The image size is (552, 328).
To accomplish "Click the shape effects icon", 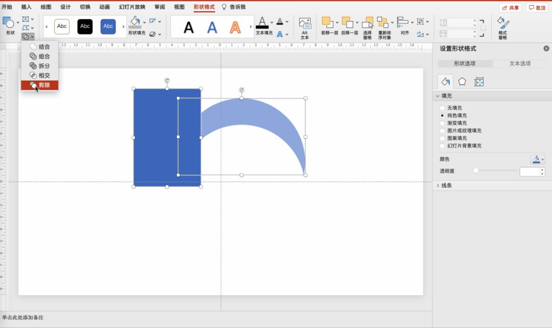I will pyautogui.click(x=152, y=34).
